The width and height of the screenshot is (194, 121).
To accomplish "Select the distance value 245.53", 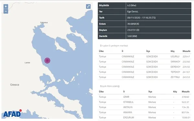I will [x=186, y=77].
